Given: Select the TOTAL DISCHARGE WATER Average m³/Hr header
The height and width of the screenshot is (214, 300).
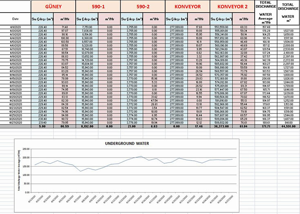Looking at the screenshot, I should coord(266,13).
